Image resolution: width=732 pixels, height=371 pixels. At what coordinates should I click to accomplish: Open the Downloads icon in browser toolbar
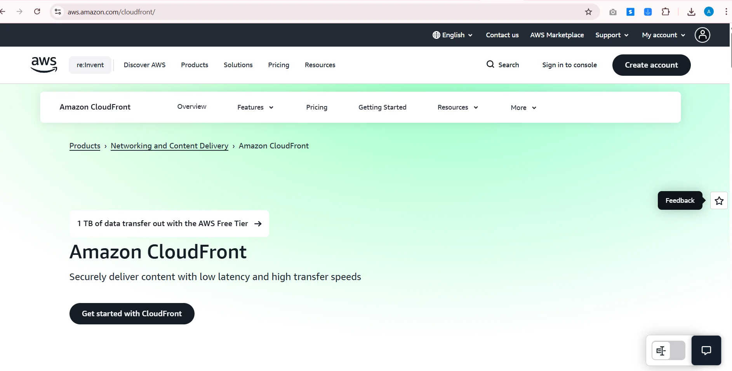pos(691,12)
